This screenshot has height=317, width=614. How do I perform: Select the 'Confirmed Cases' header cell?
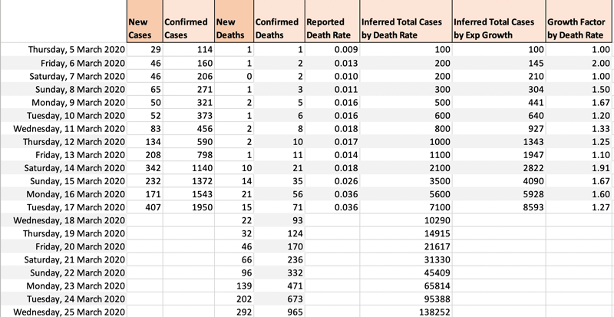(x=187, y=28)
